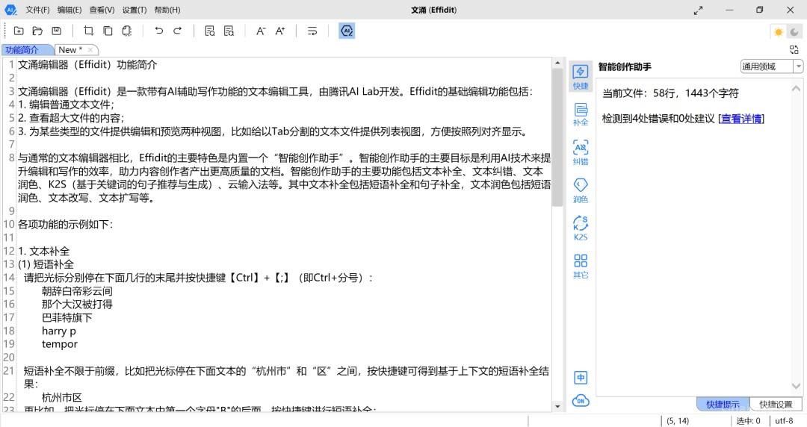This screenshot has width=807, height=427.
Task: Click the copy toolbar icon
Action: pos(108,31)
